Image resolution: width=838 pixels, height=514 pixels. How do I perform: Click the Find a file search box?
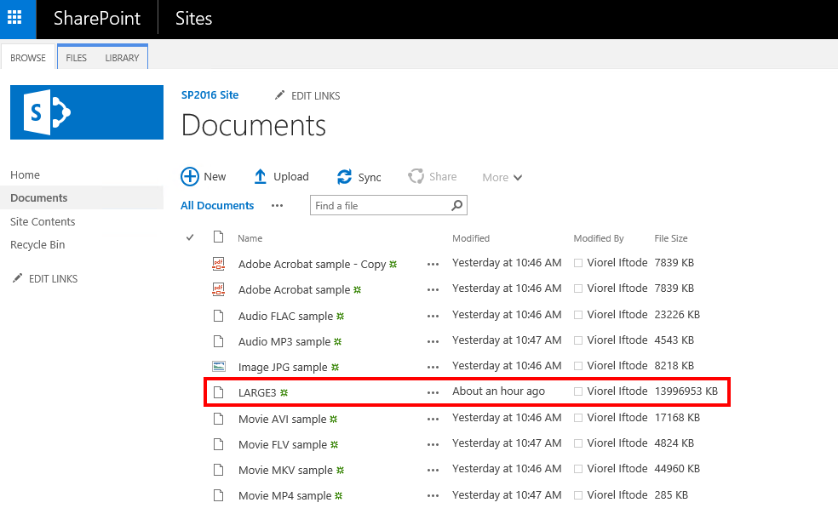(x=388, y=205)
